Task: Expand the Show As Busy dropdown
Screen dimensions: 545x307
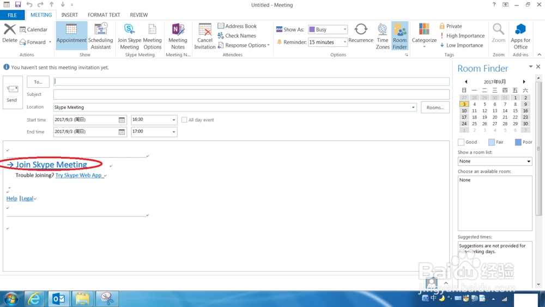Action: tap(345, 29)
